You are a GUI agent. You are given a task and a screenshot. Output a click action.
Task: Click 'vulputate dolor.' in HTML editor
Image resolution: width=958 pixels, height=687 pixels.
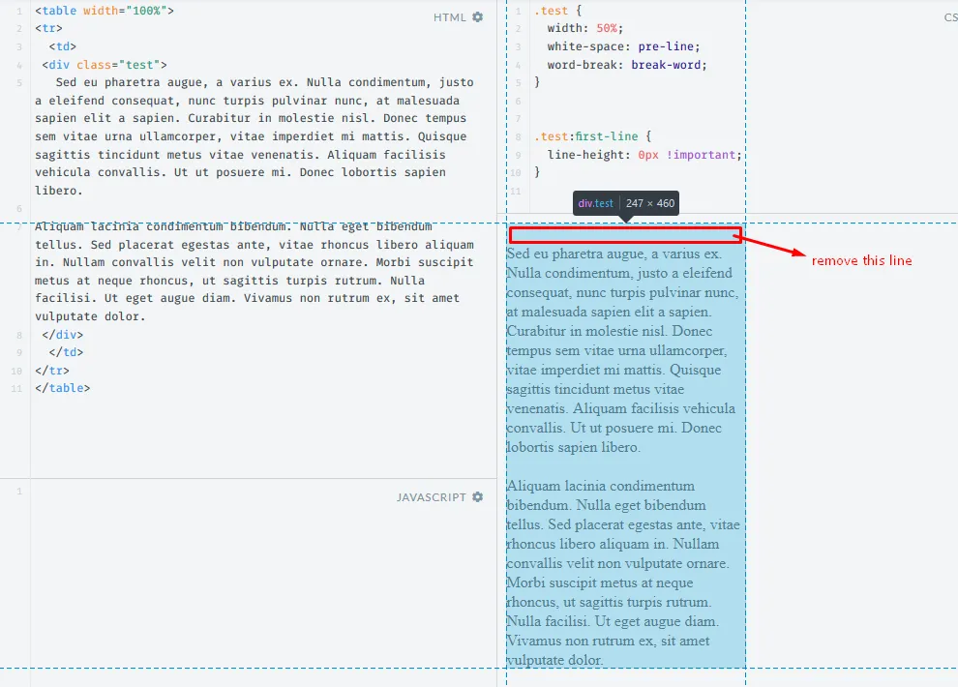(x=90, y=316)
